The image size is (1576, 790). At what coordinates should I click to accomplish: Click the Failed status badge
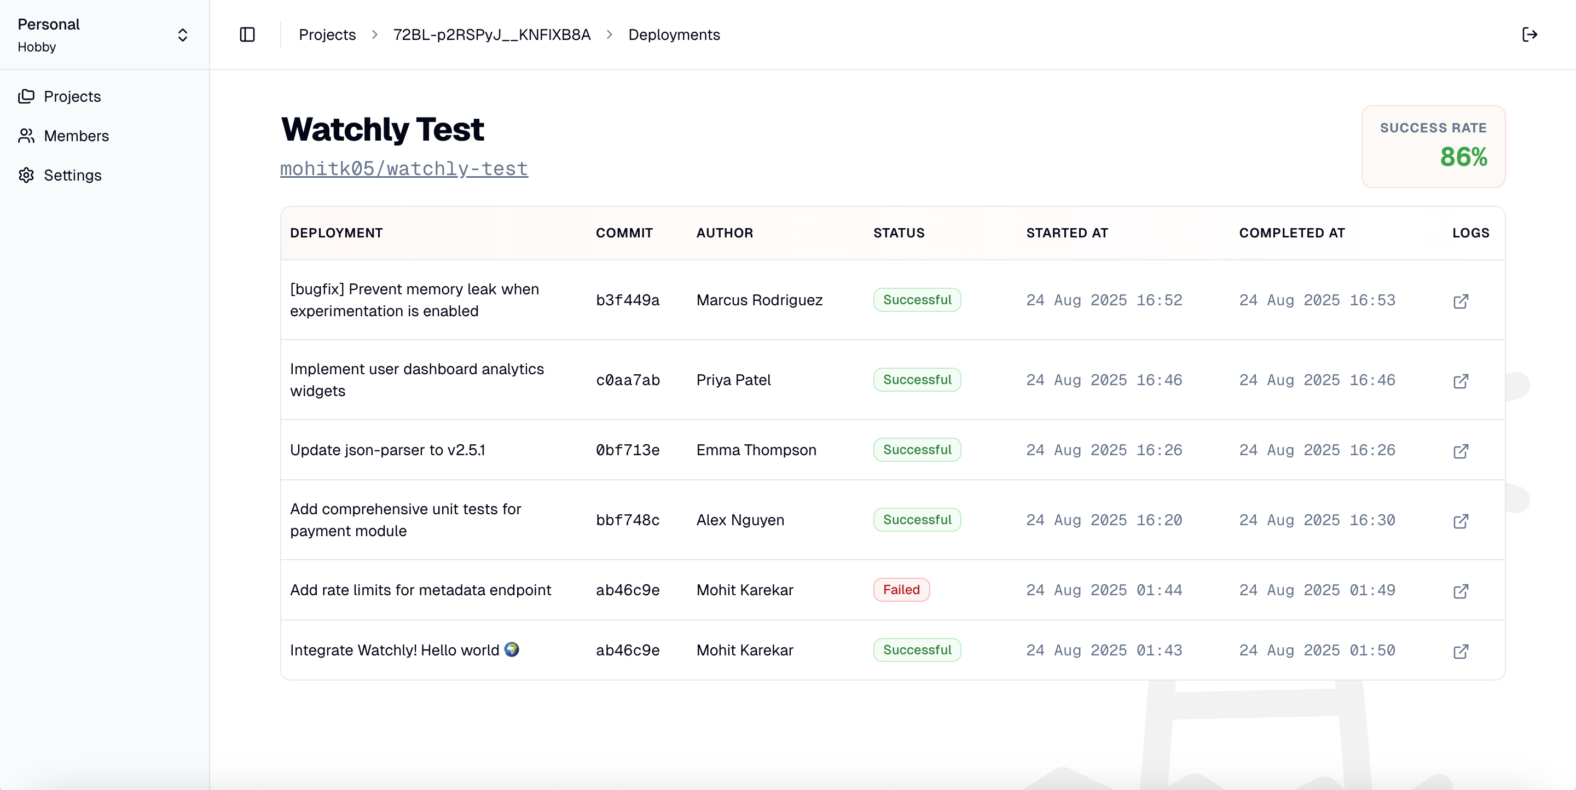(x=901, y=589)
